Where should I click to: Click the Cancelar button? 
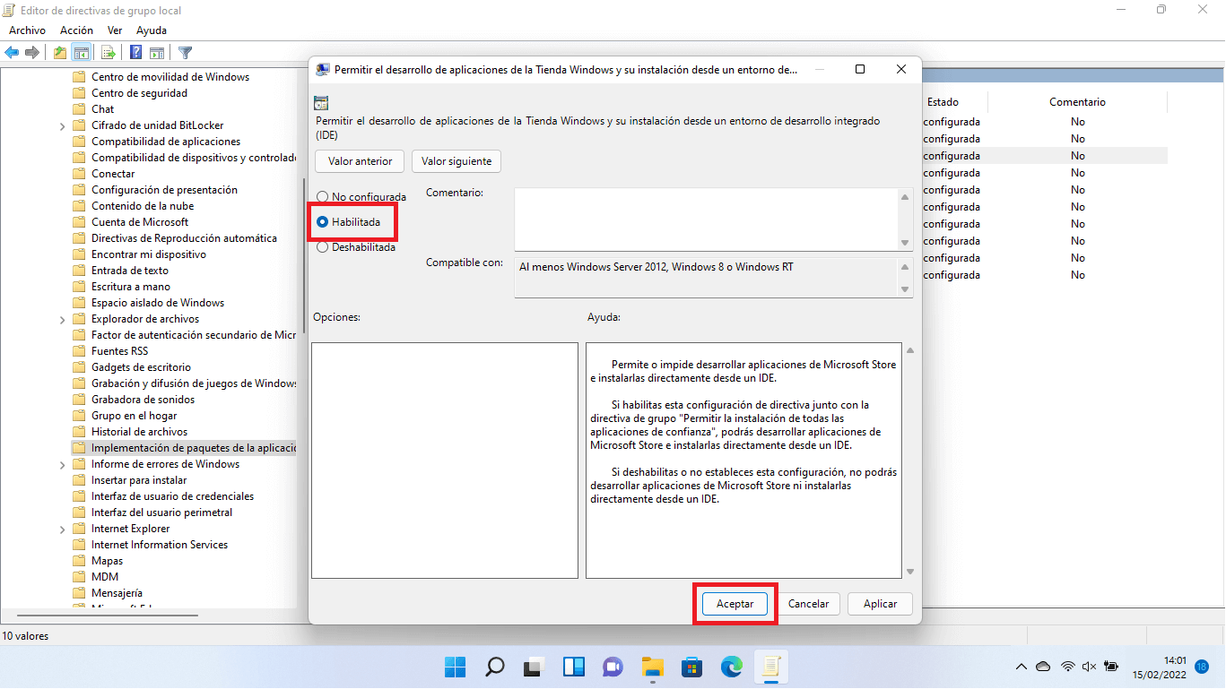pos(808,604)
